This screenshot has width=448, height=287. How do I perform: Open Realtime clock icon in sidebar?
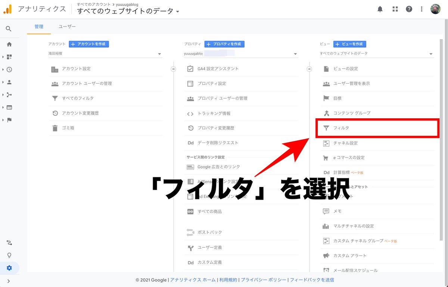[x=9, y=69]
